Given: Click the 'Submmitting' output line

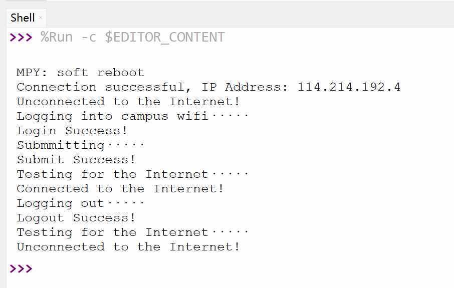Looking at the screenshot, I should coord(80,145).
